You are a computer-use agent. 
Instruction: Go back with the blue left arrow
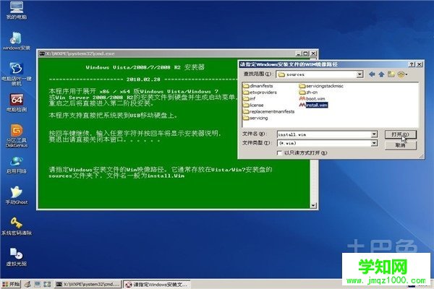click(372, 74)
